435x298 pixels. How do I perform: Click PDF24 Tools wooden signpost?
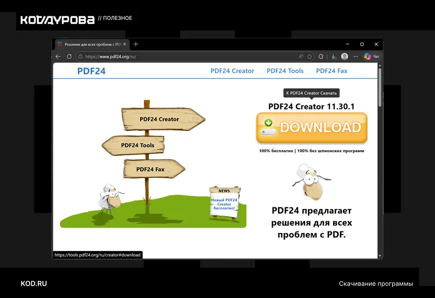(x=134, y=145)
